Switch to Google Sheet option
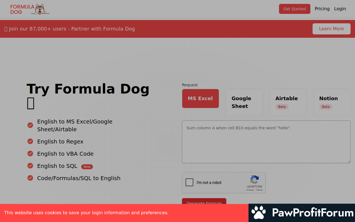The width and height of the screenshot is (355, 222). click(244, 102)
